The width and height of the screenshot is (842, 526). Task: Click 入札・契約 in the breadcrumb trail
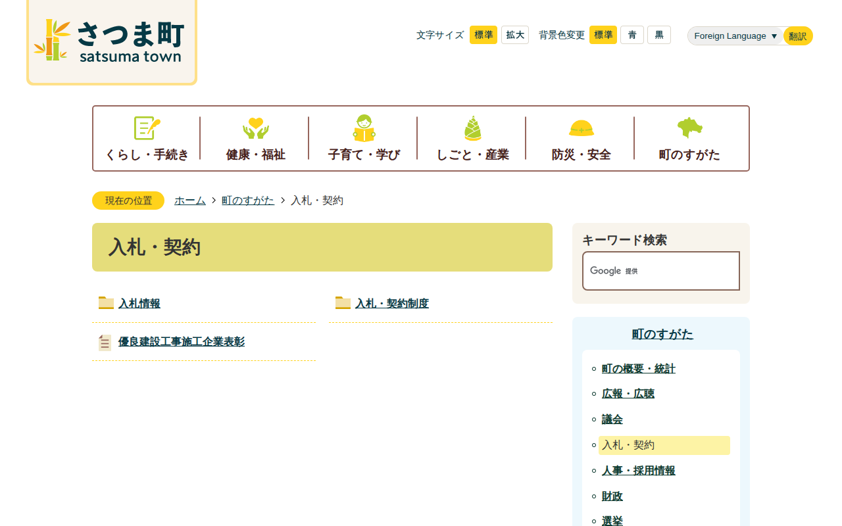(317, 201)
